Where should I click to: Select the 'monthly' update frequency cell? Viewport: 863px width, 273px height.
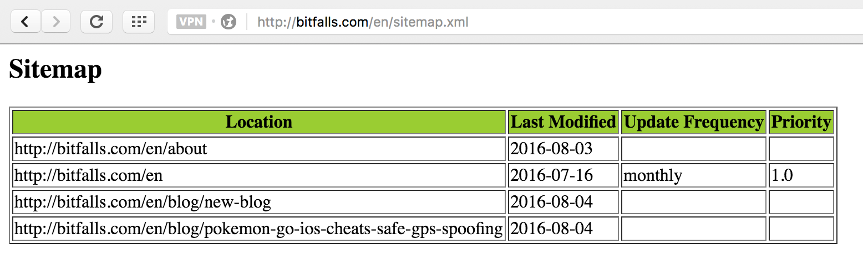[x=653, y=175]
